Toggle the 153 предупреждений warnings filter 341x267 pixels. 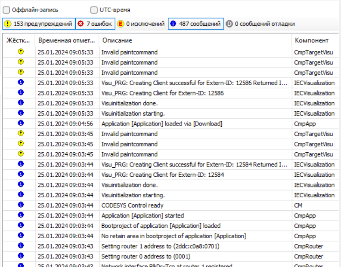coord(39,24)
